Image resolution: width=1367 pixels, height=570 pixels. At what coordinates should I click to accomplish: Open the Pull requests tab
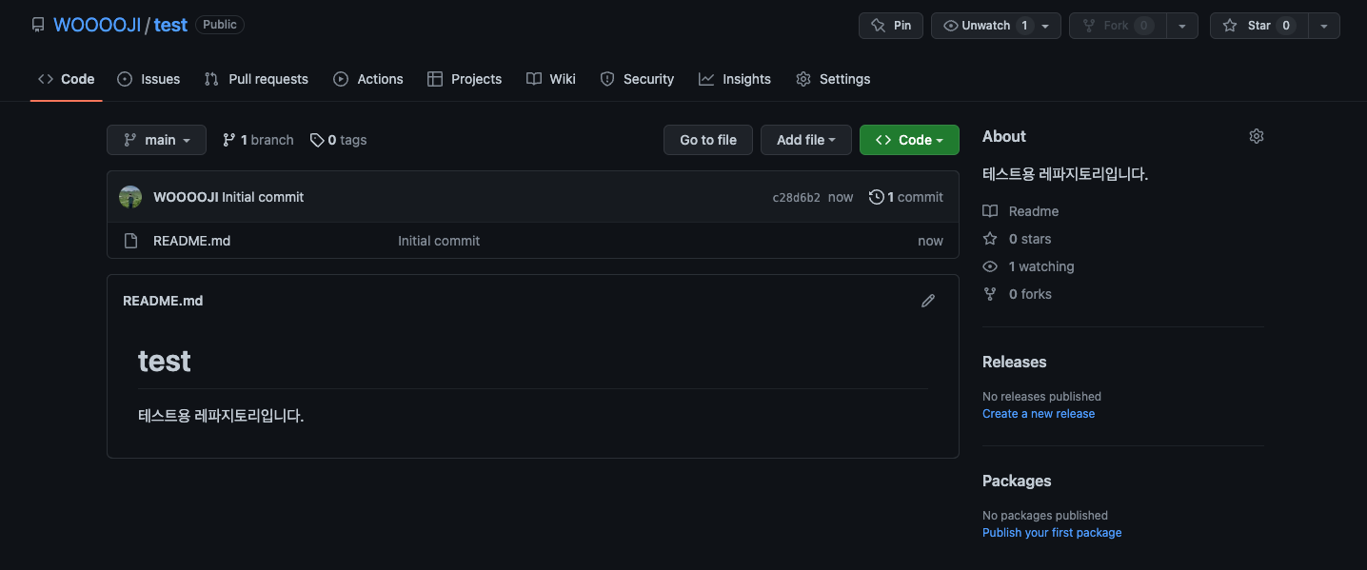pos(256,79)
